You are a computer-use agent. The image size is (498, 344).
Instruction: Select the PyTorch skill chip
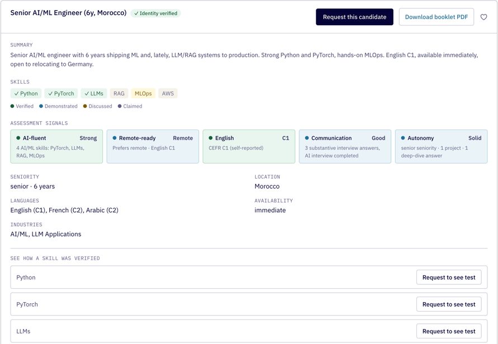[x=61, y=93]
